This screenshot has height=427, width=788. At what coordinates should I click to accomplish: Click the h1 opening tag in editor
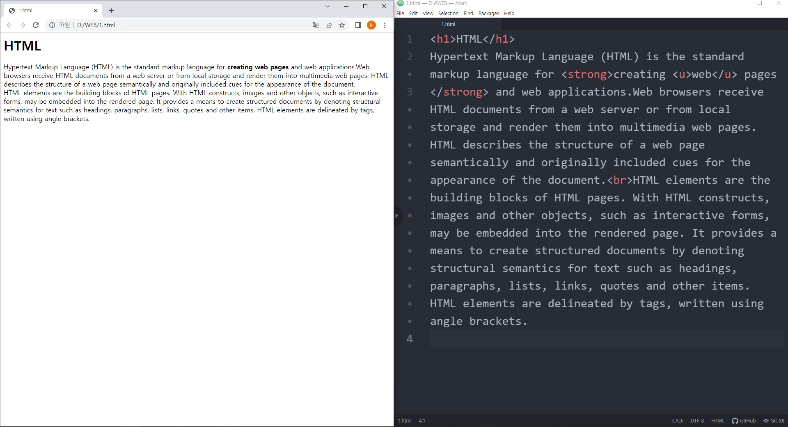click(x=443, y=39)
